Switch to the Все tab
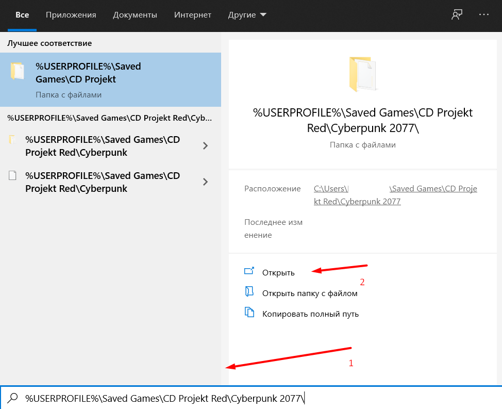Viewport: 502px width, 409px height. point(22,15)
